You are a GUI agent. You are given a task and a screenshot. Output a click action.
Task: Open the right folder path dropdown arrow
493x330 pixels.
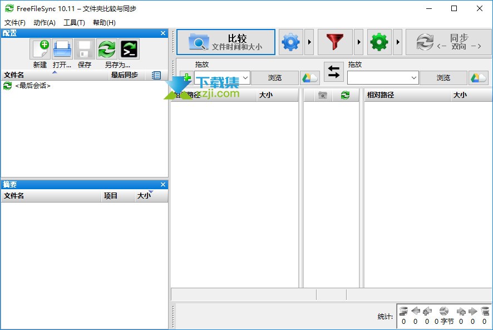pyautogui.click(x=414, y=78)
